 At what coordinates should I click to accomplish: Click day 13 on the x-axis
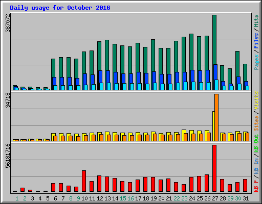107,198
